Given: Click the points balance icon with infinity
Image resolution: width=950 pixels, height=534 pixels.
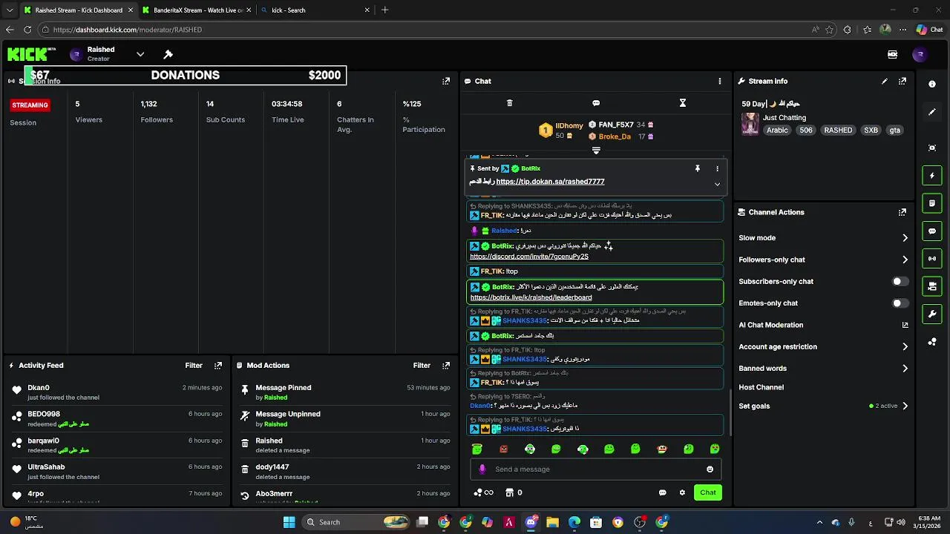Looking at the screenshot, I should [483, 492].
